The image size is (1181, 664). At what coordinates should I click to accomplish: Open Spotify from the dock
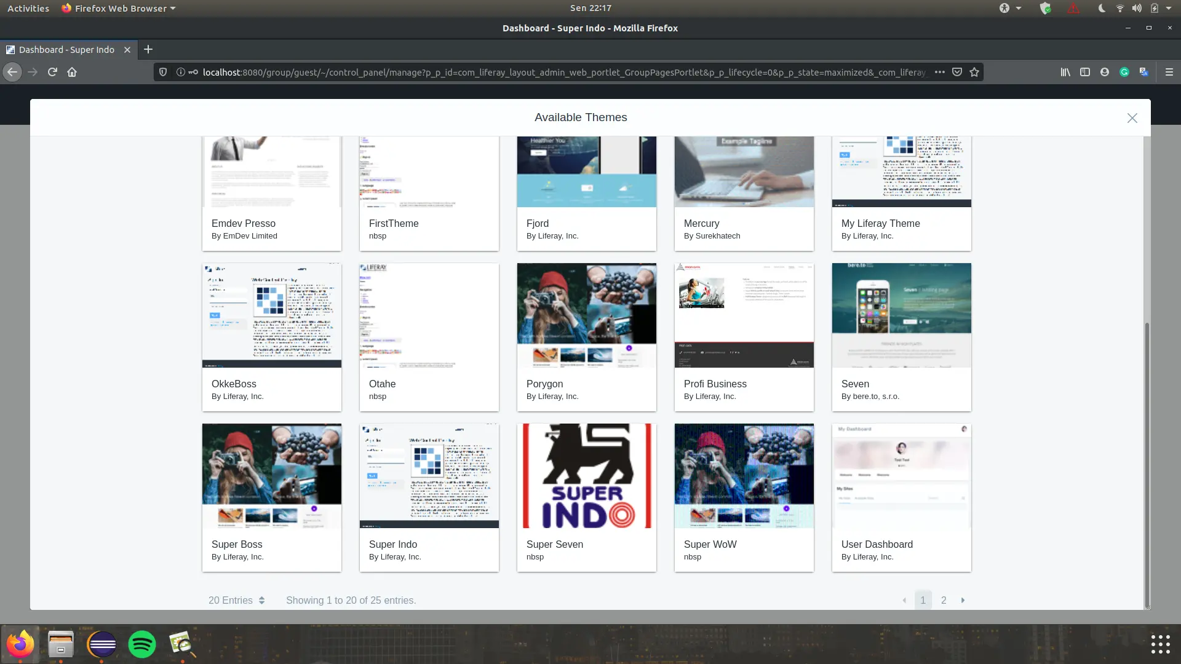coord(142,644)
